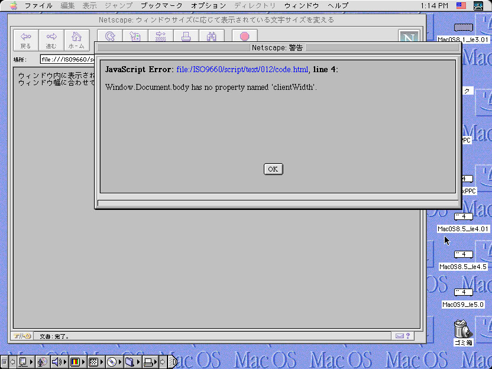This screenshot has height=369, width=492.
Task: Click the 1:14 PM menu bar clock
Action: point(434,6)
